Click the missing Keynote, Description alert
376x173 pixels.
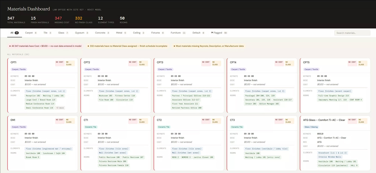(208, 46)
